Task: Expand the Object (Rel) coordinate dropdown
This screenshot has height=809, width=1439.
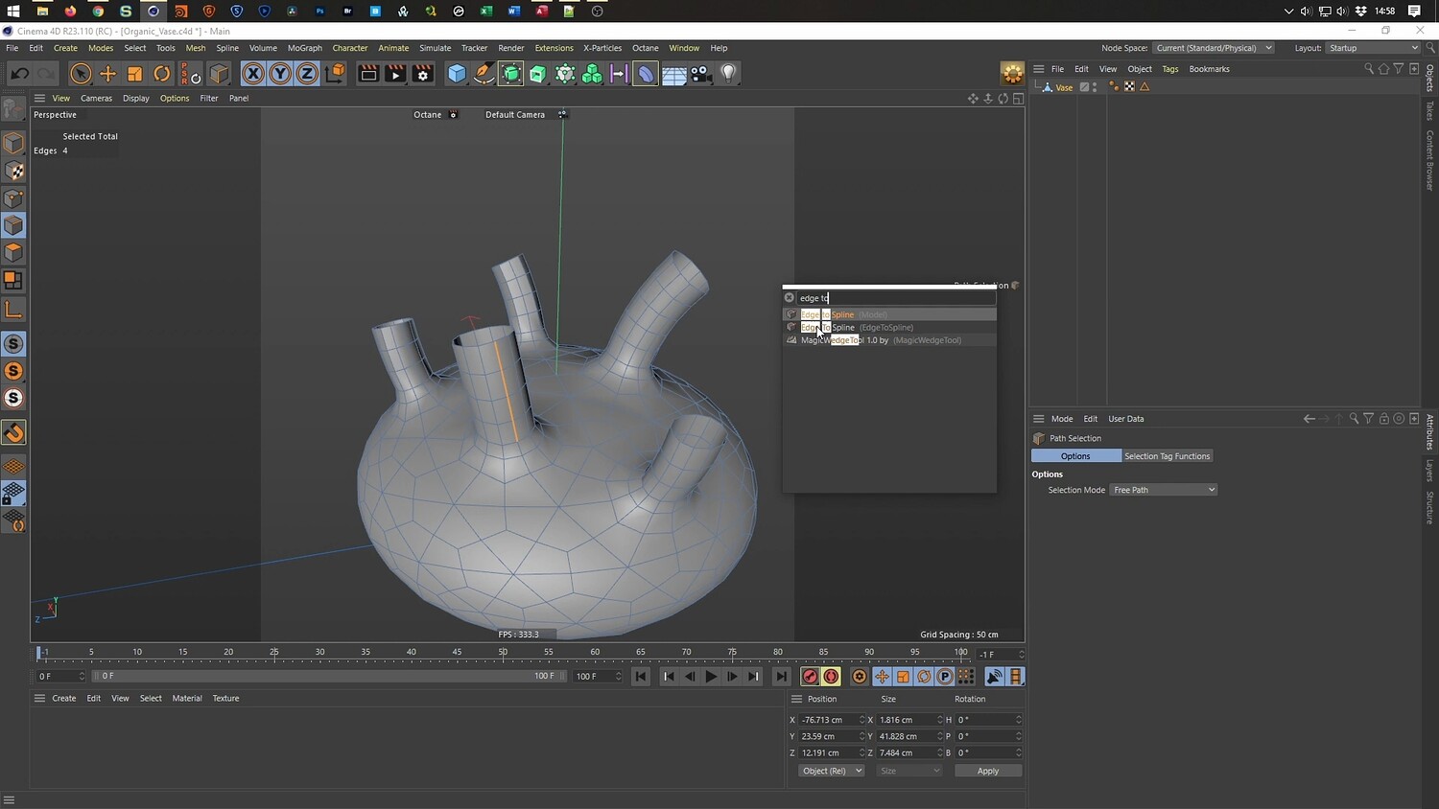Action: pos(831,771)
